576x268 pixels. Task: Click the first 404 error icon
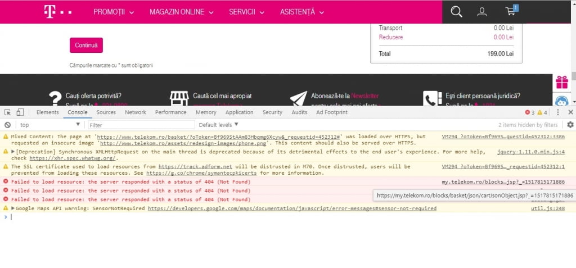[x=5, y=181]
